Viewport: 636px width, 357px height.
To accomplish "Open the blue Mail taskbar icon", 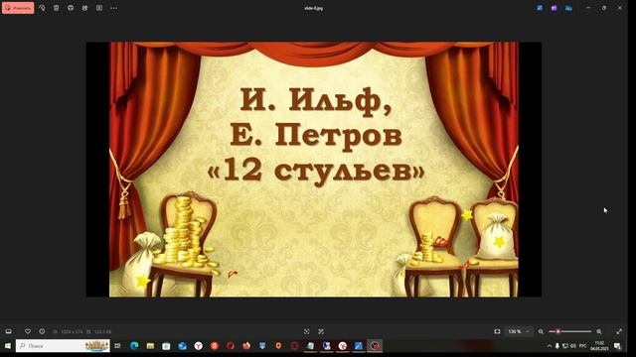I will coord(183,346).
